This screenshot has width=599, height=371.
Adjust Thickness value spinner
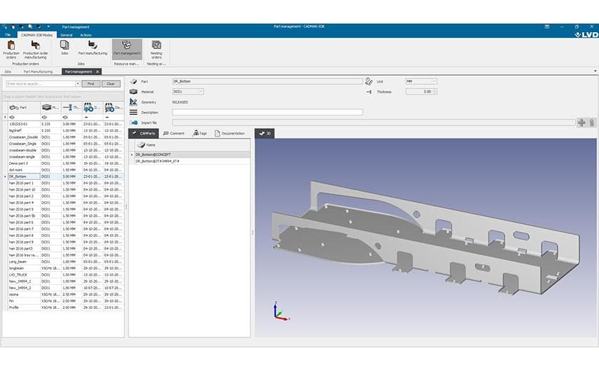point(435,92)
